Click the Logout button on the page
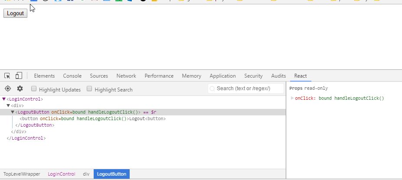 pos(15,13)
